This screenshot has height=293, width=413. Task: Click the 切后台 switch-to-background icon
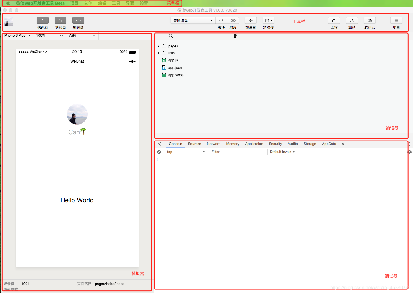pyautogui.click(x=250, y=20)
